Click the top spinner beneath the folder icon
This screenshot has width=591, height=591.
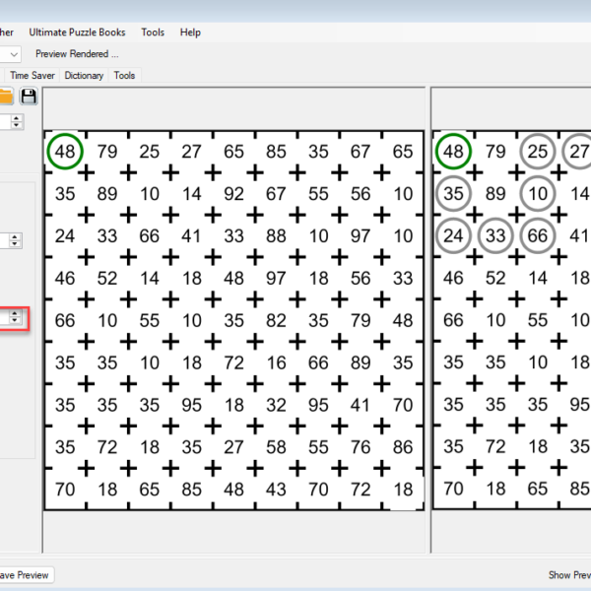coord(15,121)
